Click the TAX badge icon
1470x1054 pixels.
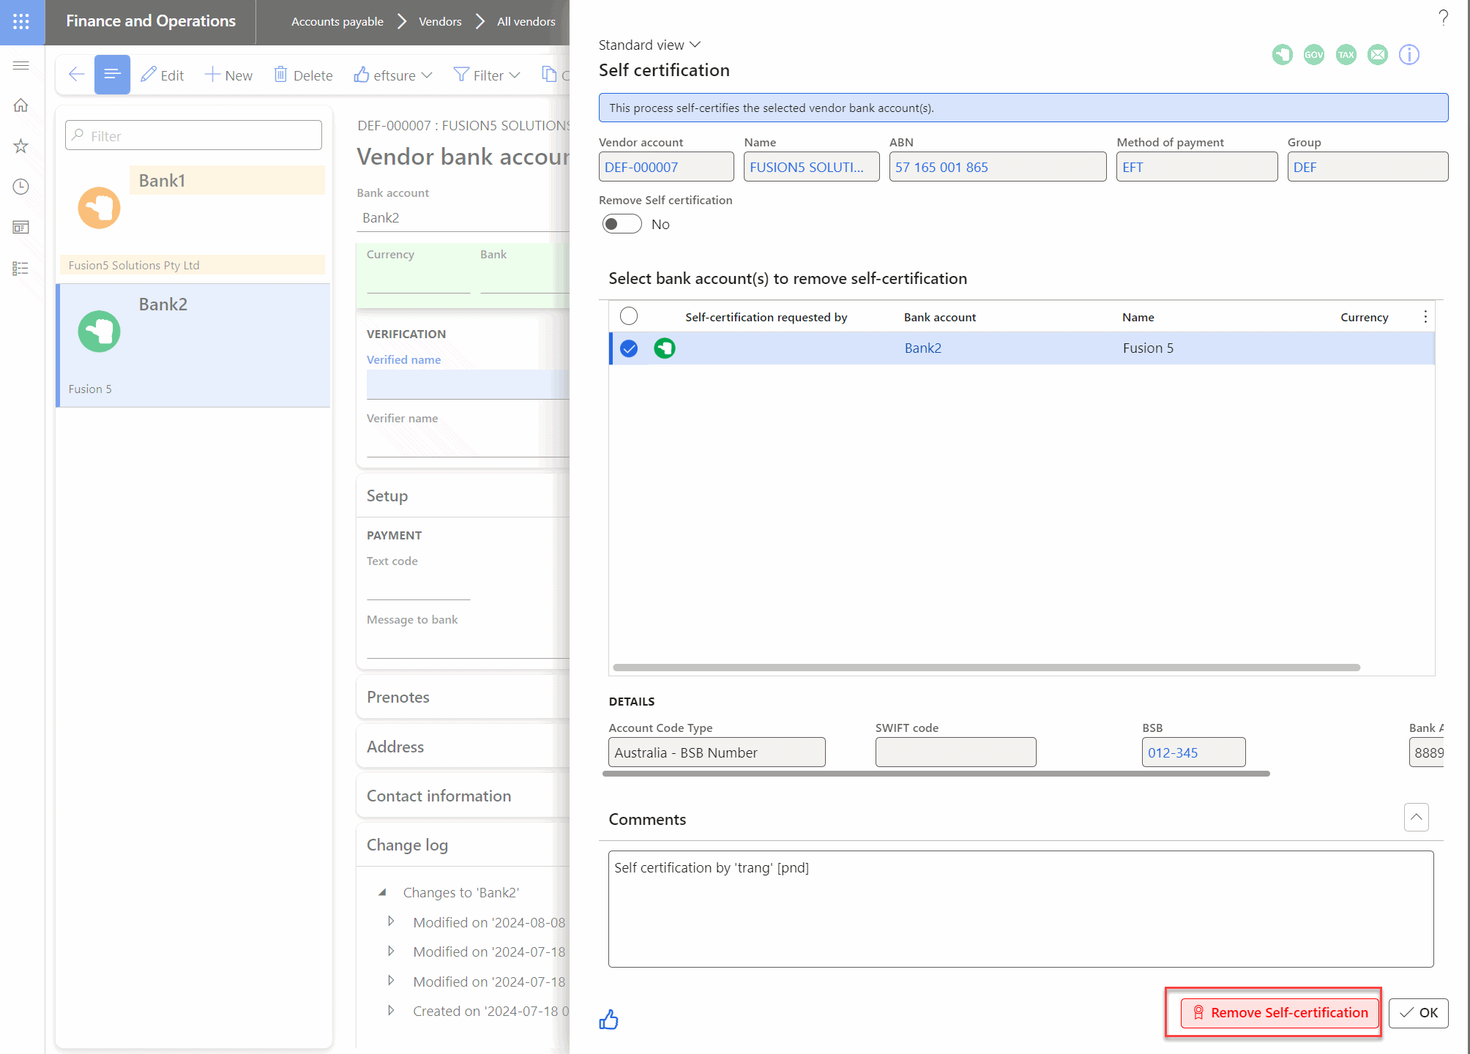click(1346, 55)
